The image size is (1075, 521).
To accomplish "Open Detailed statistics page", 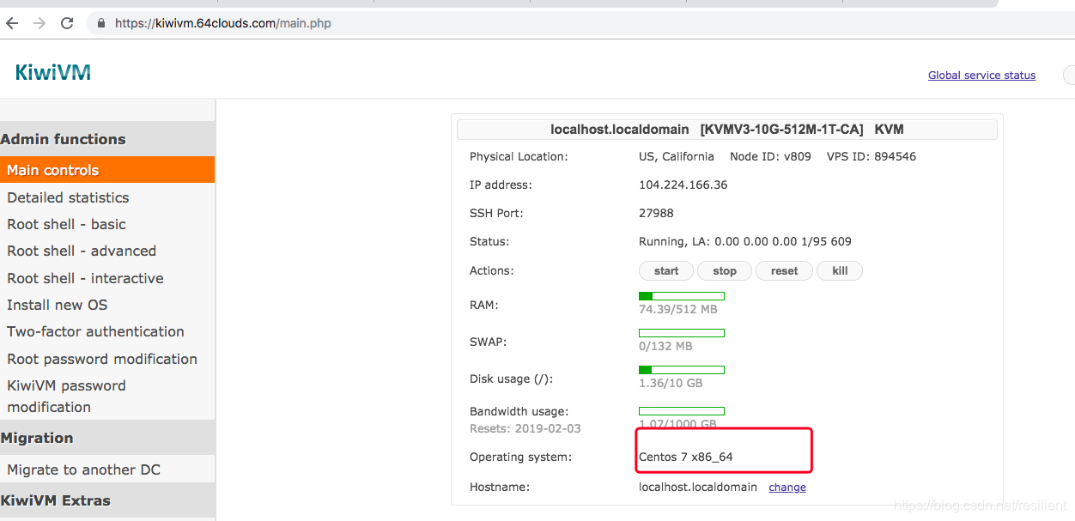I will pyautogui.click(x=68, y=197).
